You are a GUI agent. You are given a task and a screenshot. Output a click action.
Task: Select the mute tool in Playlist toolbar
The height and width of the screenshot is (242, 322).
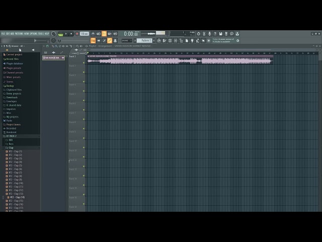pyautogui.click(x=63, y=46)
